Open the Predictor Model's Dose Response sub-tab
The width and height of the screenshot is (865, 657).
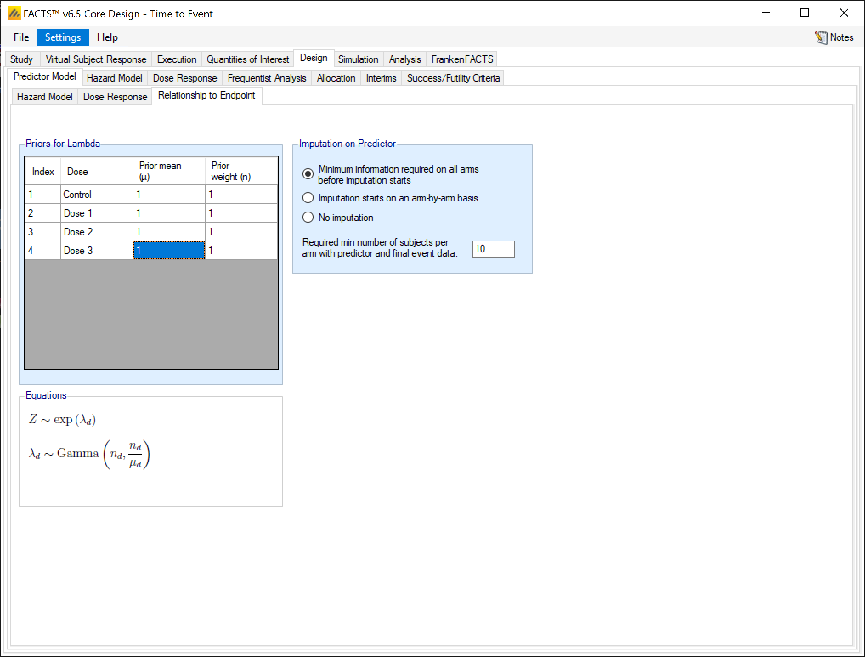(115, 97)
